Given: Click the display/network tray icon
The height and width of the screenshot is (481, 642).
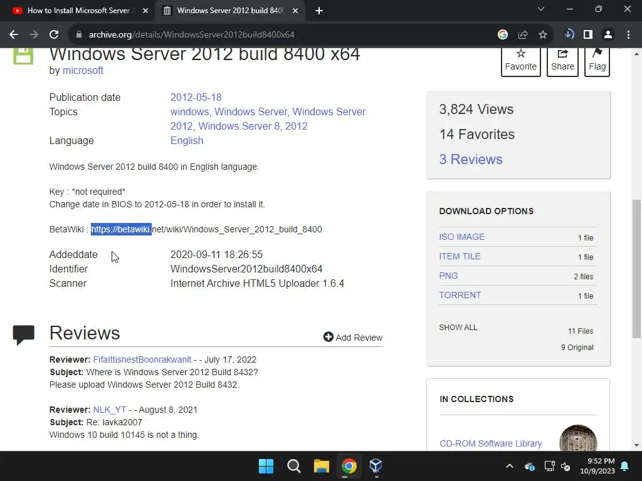Looking at the screenshot, I should click(549, 466).
